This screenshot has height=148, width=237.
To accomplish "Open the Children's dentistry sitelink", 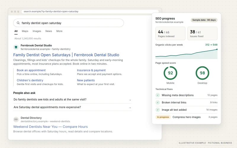I will pyautogui.click(x=30, y=80).
